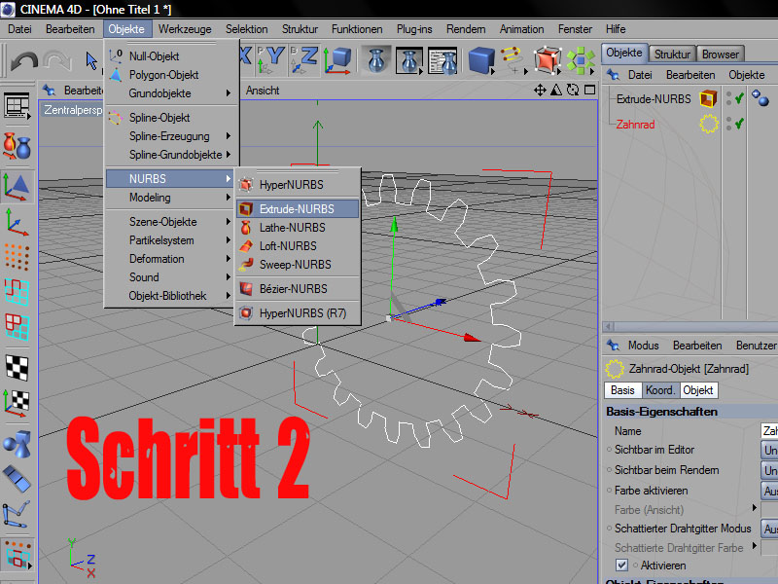The width and height of the screenshot is (778, 584).
Task: Expand the Szene-Objekte submenu
Action: click(x=171, y=222)
